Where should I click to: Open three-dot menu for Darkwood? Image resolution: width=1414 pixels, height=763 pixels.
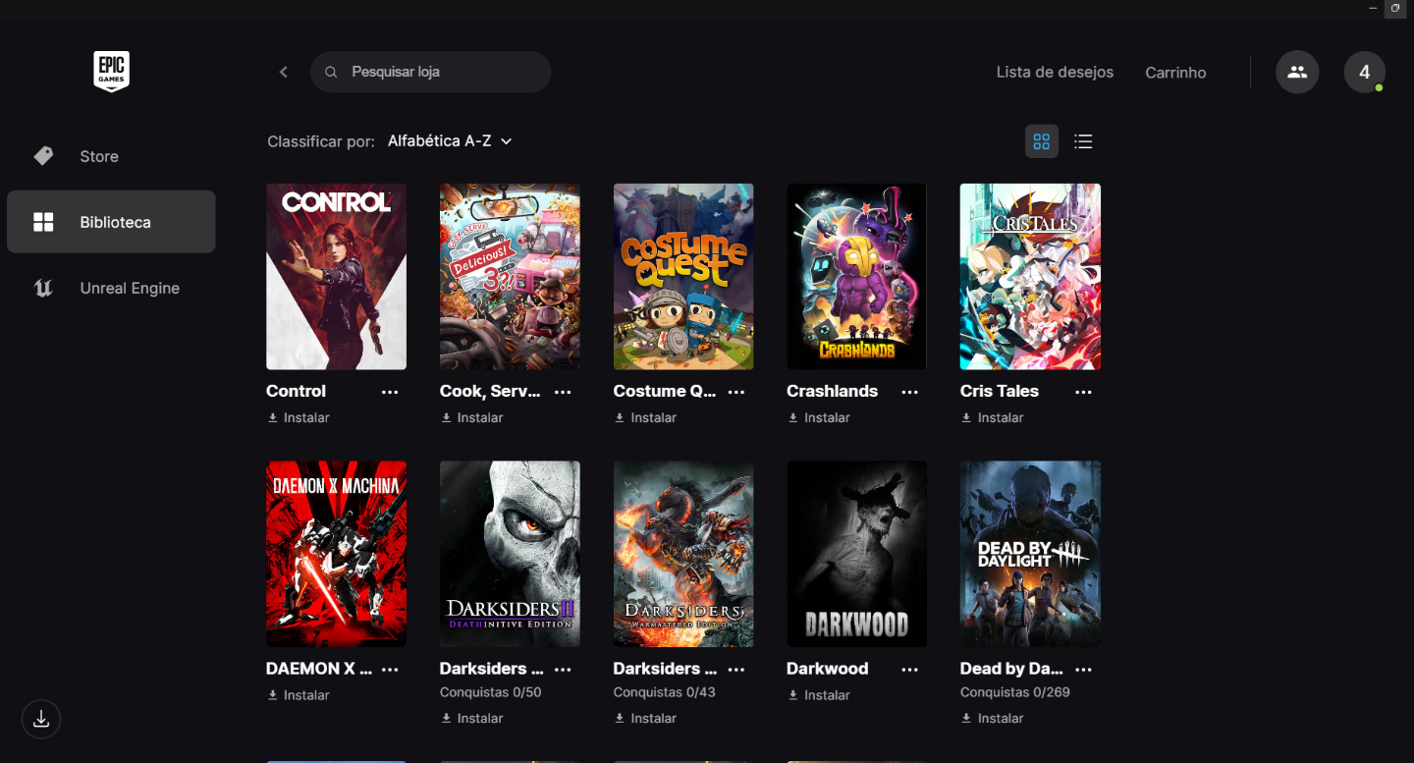coord(910,670)
